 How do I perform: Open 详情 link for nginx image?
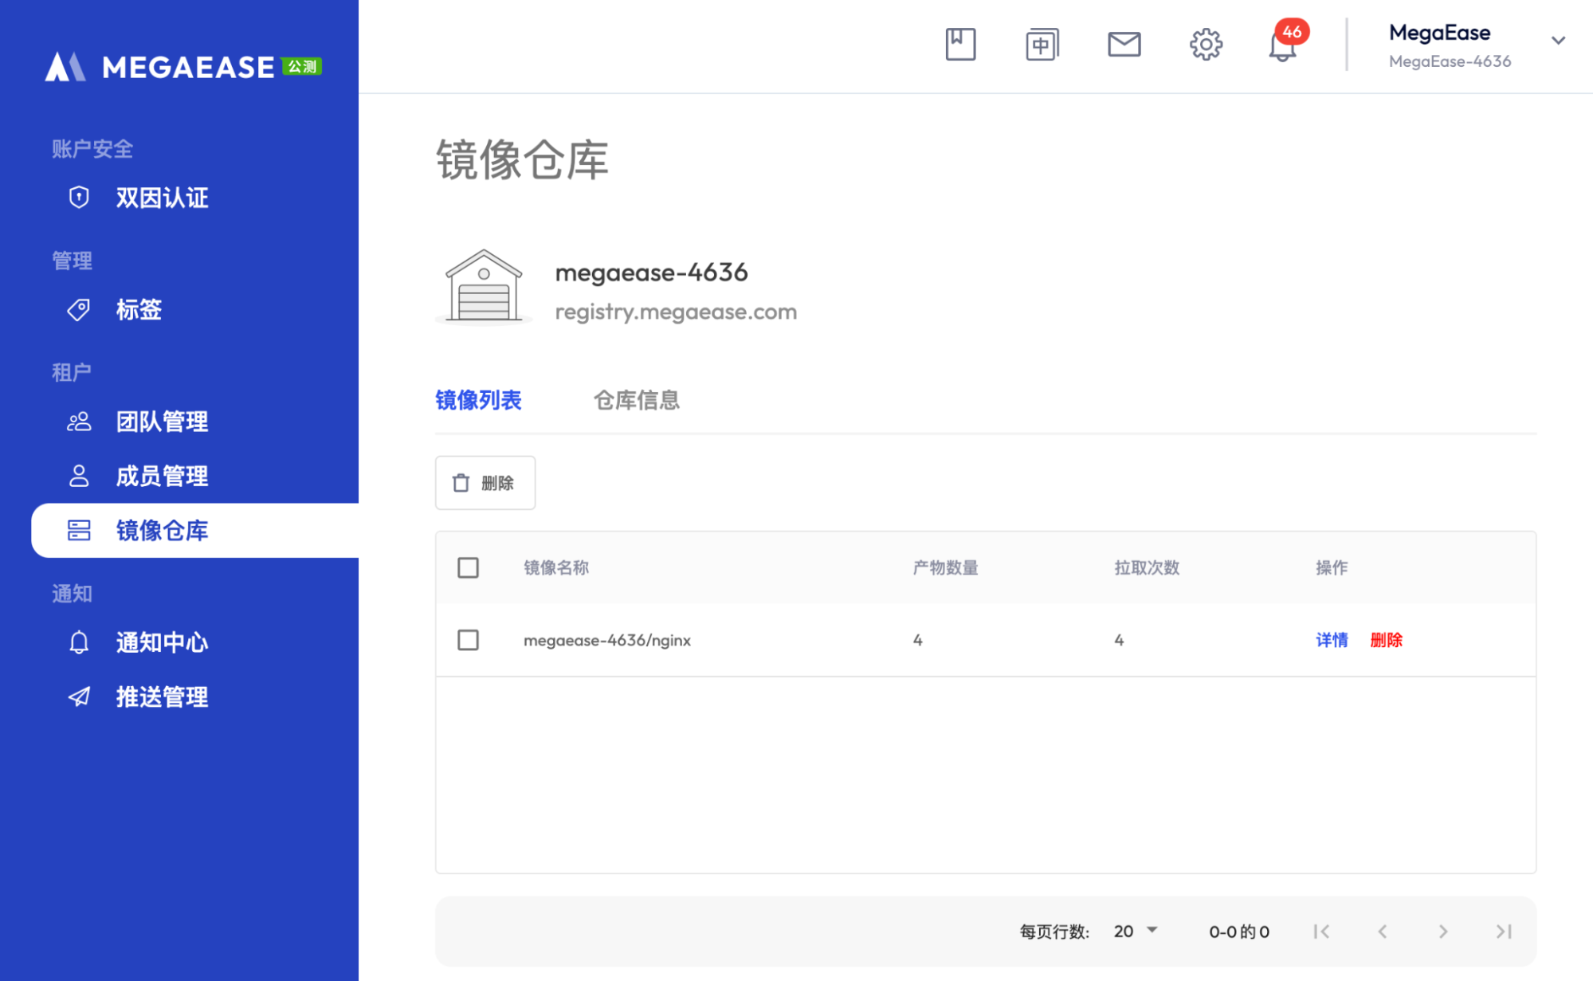[1331, 640]
